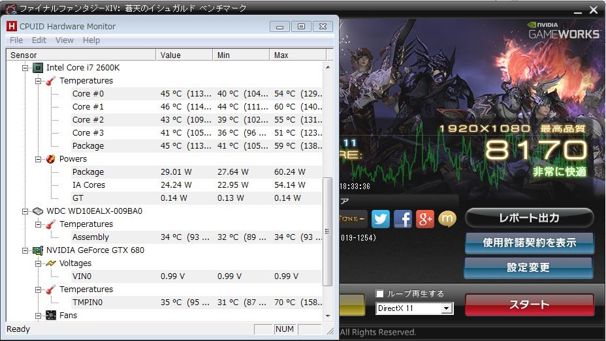This screenshot has height=341, width=606.
Task: Open the View menu
Action: click(64, 40)
